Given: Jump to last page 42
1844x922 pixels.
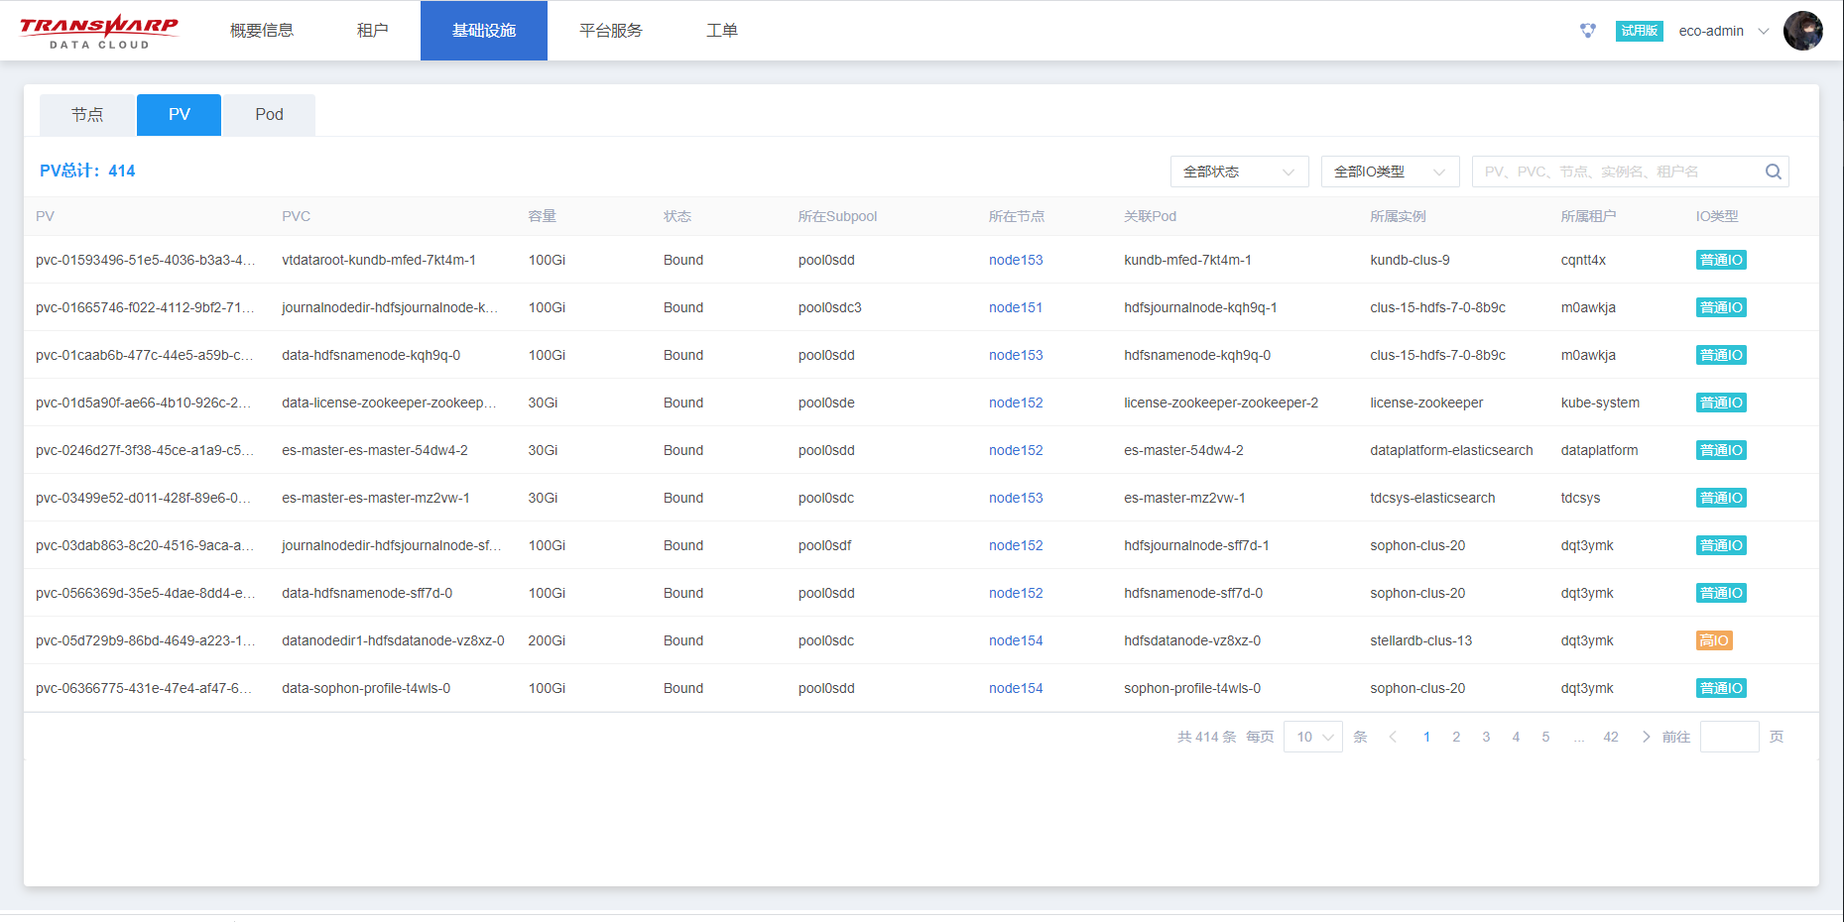Looking at the screenshot, I should [1611, 737].
